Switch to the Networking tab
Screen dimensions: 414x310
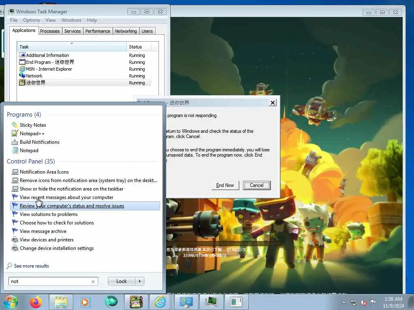pos(126,31)
